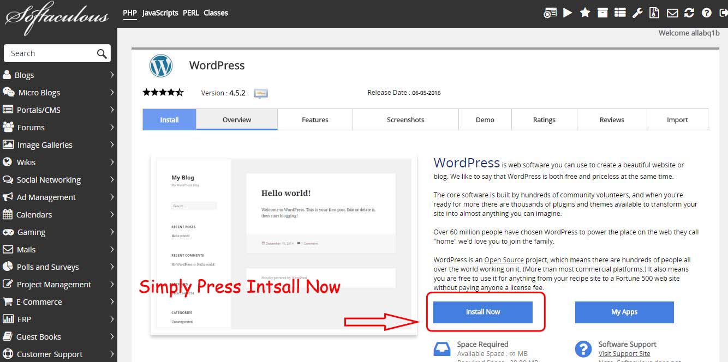Click the Blogs person icon in sidebar

(x=7, y=75)
